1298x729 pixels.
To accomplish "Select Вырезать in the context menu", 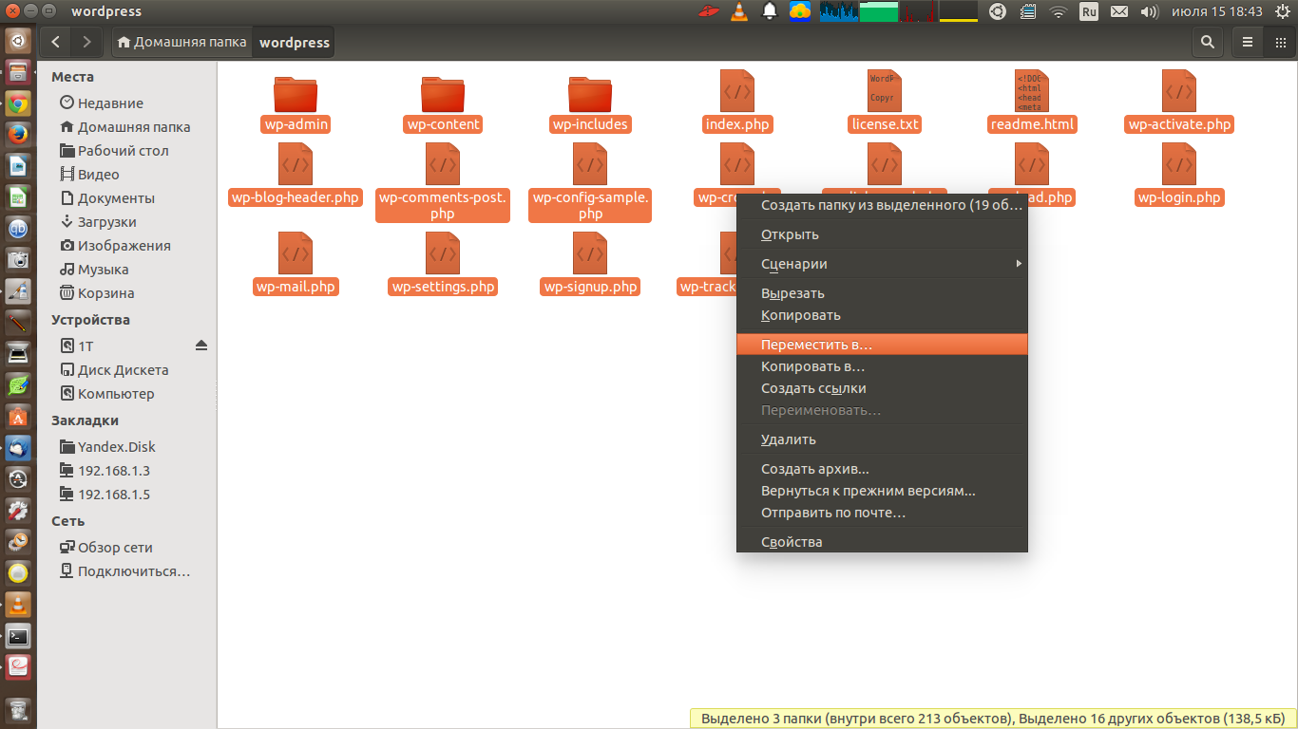I will pyautogui.click(x=882, y=293).
